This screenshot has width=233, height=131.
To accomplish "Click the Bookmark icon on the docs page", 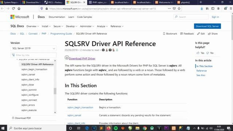I will pos(164,34).
